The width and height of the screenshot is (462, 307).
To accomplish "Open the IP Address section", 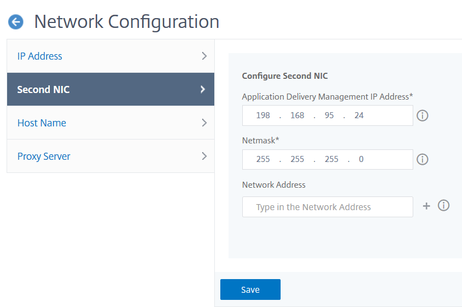I will [111, 56].
